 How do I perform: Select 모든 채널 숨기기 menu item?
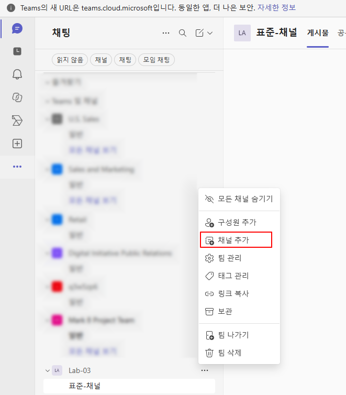[x=239, y=199]
